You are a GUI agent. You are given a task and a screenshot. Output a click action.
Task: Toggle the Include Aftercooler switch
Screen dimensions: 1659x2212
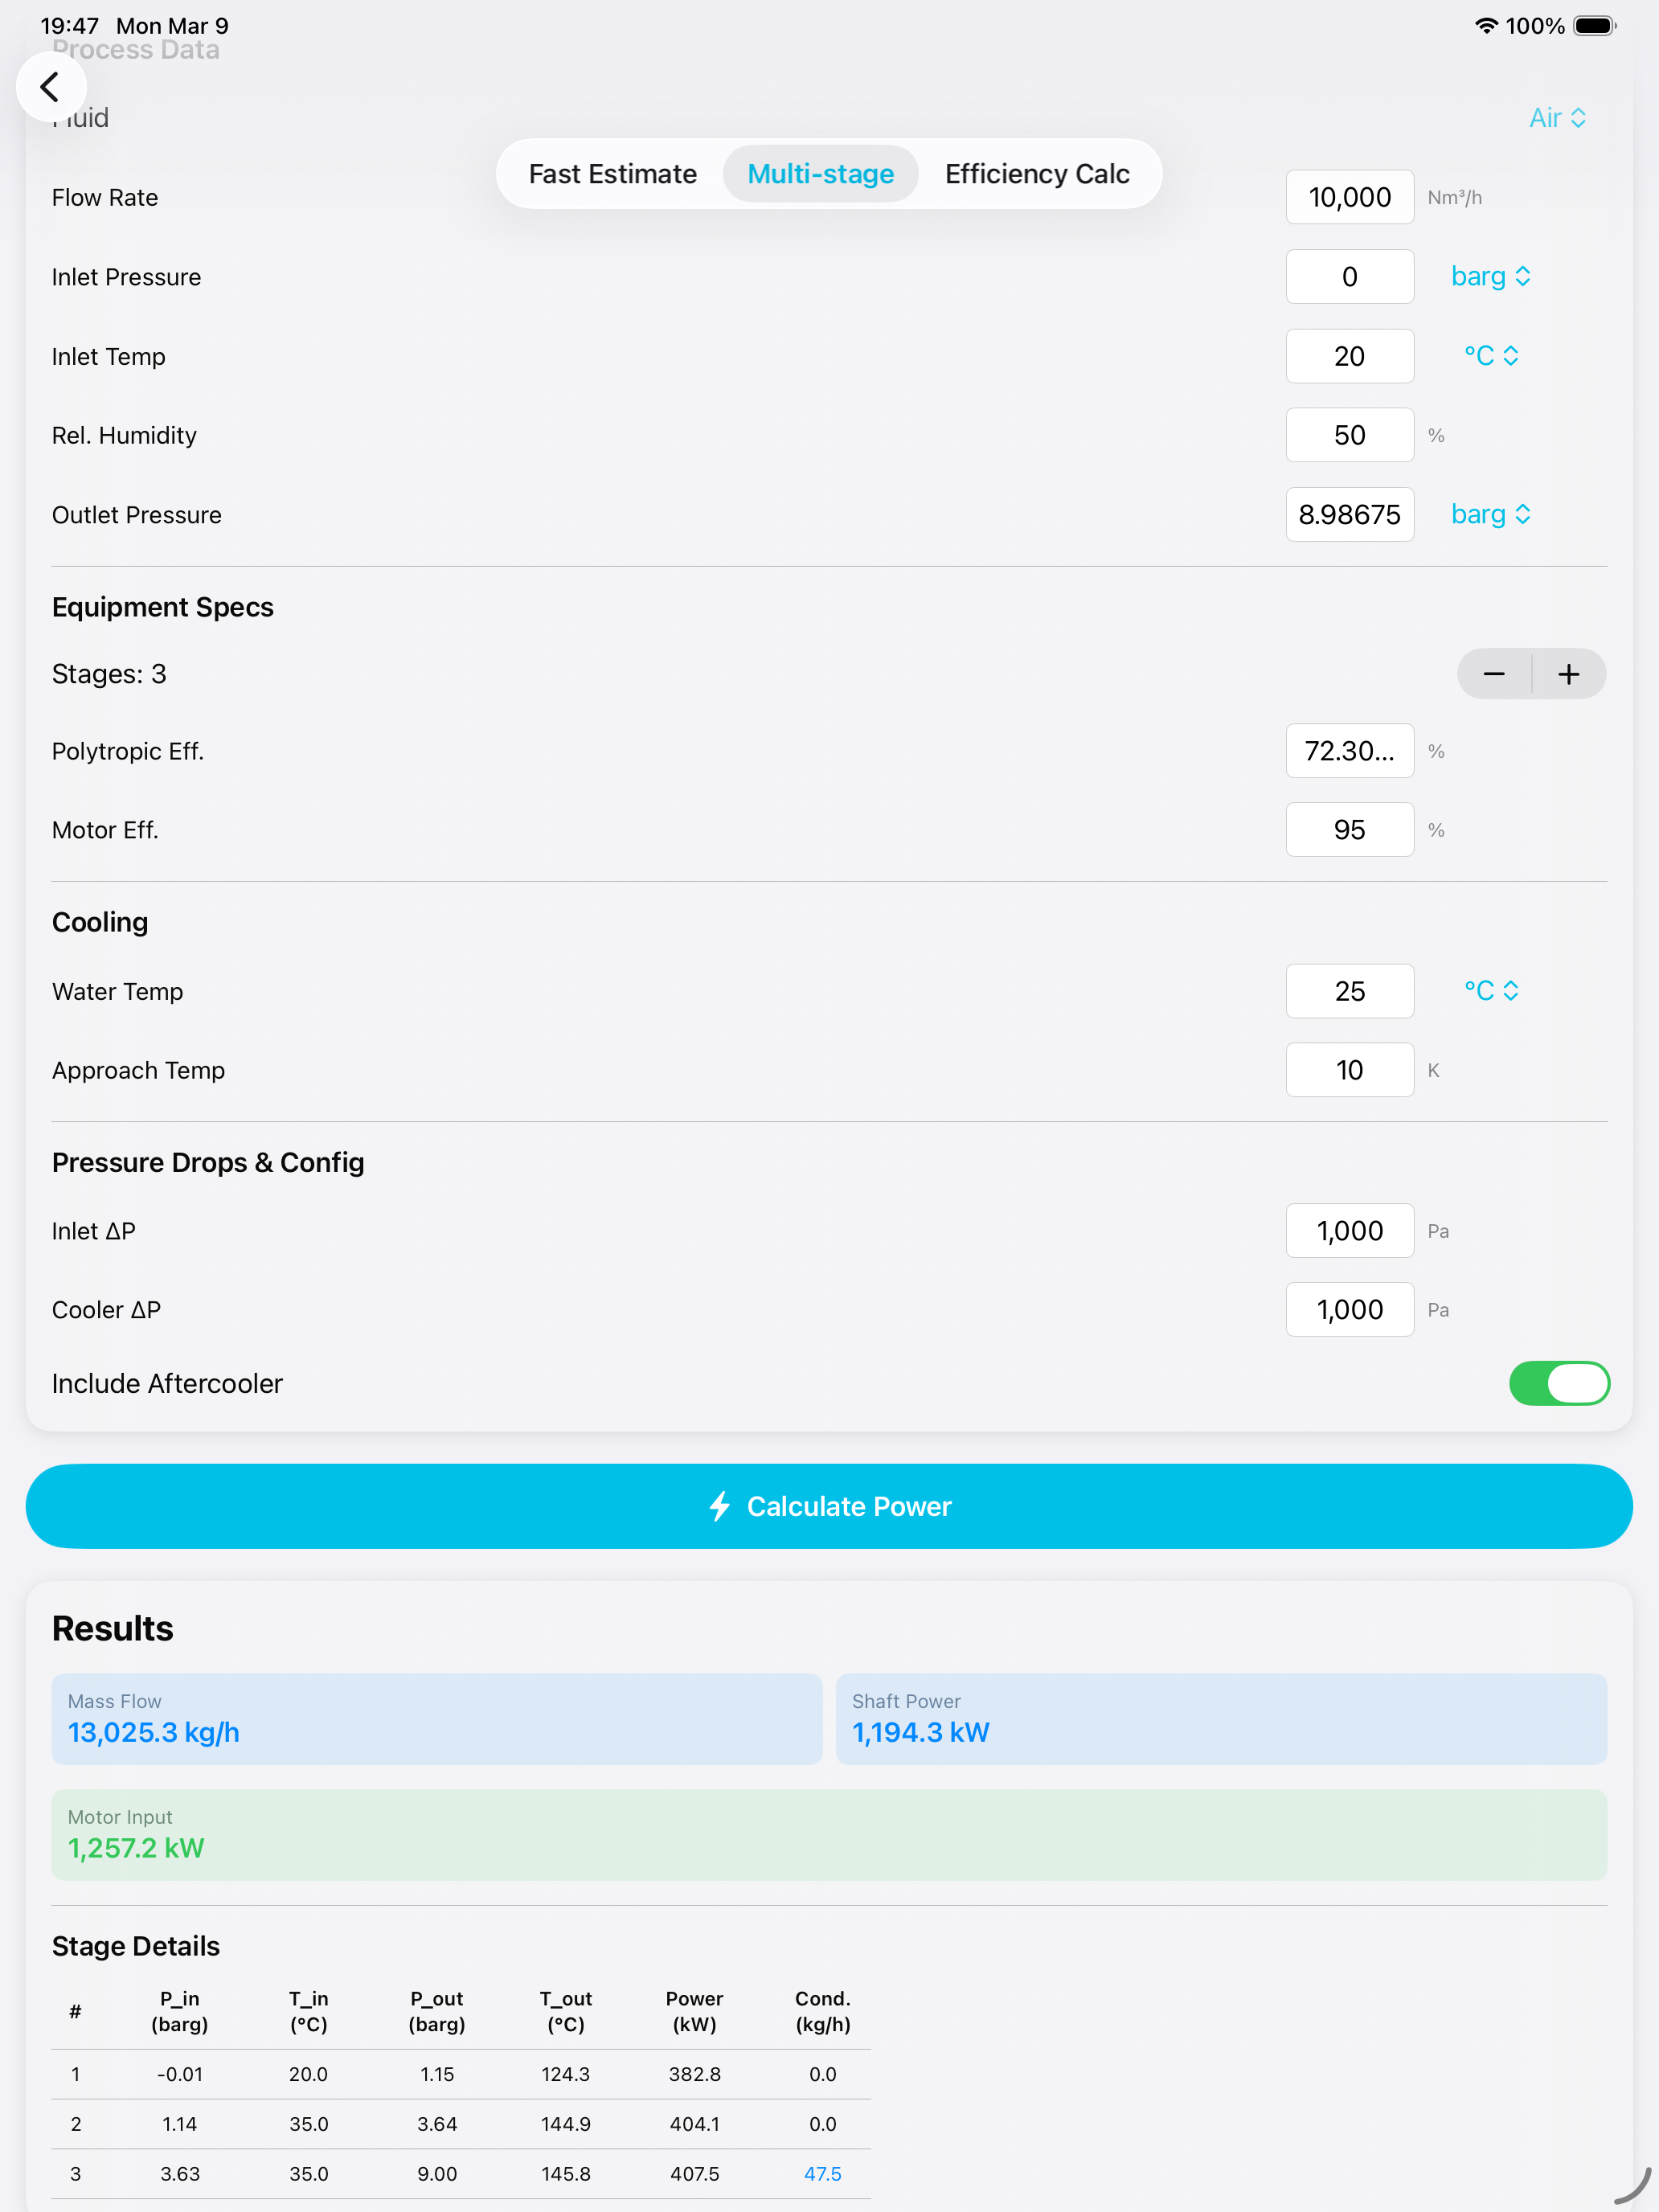[1558, 1383]
